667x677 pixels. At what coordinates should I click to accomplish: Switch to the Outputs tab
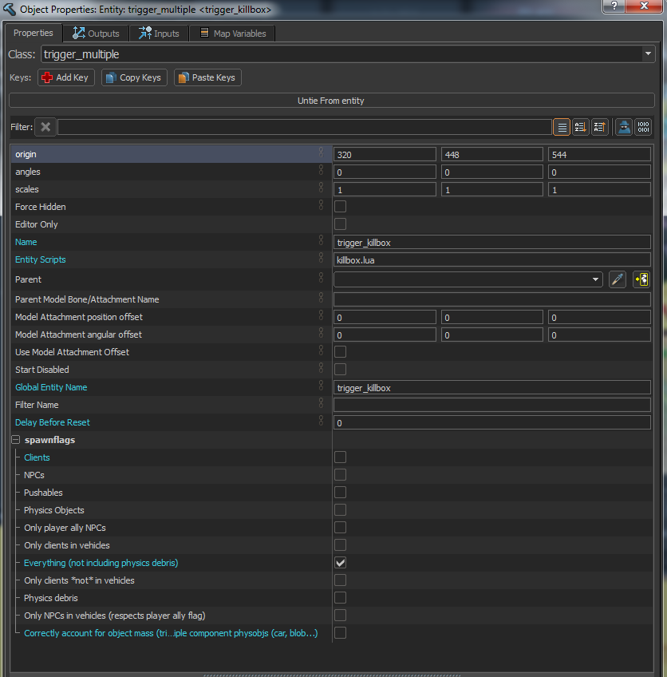click(96, 34)
